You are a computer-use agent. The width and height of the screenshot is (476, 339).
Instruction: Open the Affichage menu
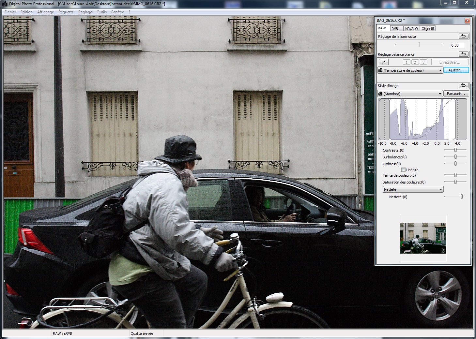pyautogui.click(x=45, y=12)
